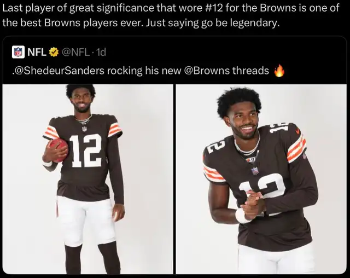Click the orange Nike swoosh on right jersey
This screenshot has width=350, height=278.
pos(297,131)
